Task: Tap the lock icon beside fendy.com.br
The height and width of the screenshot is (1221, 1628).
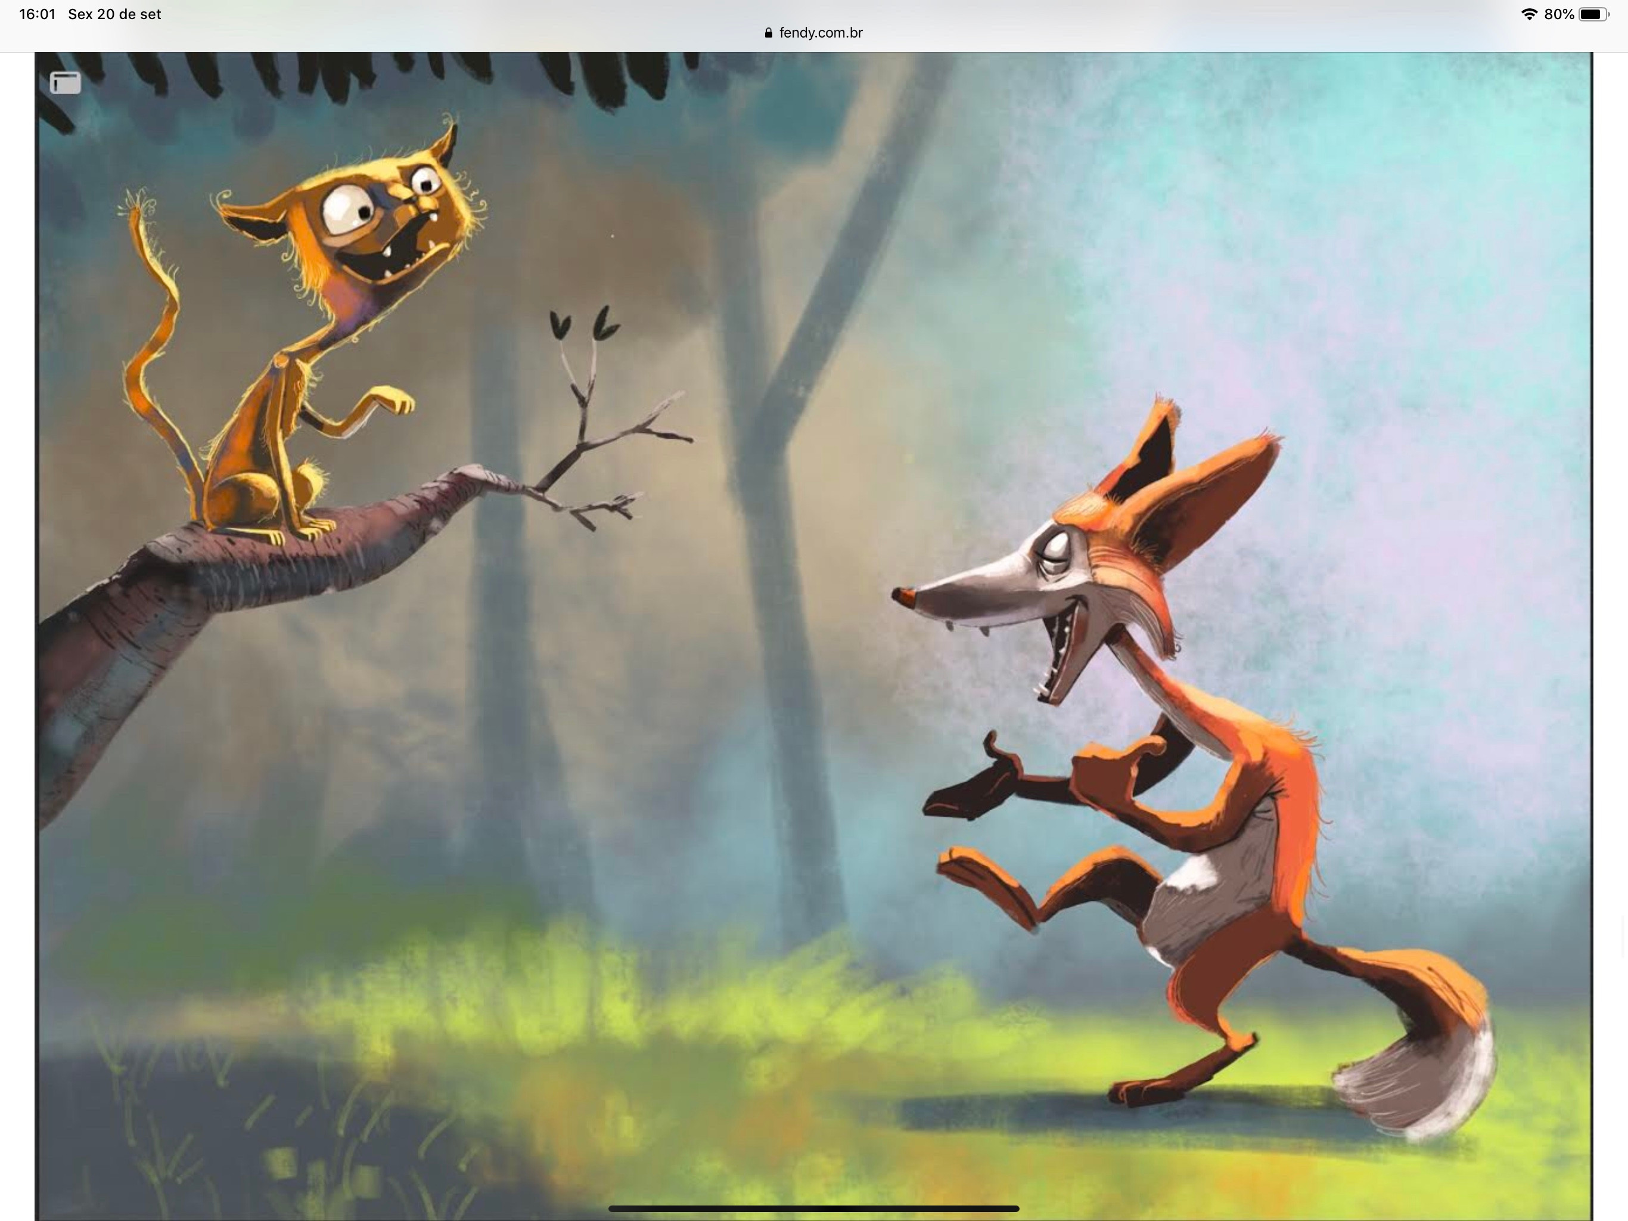Action: point(768,32)
